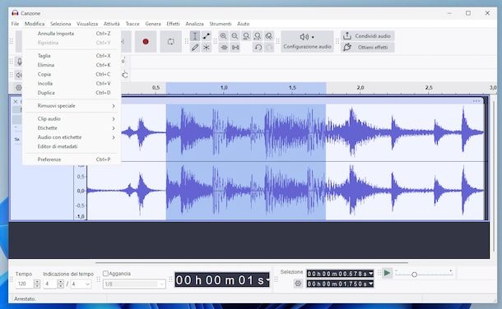Open the Seleziona menu
The height and width of the screenshot is (309, 502).
tap(61, 24)
